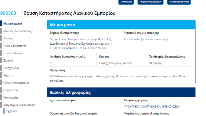
Task: Select the Έγχαρτη sub-item in sidebar
Action: tap(12, 111)
